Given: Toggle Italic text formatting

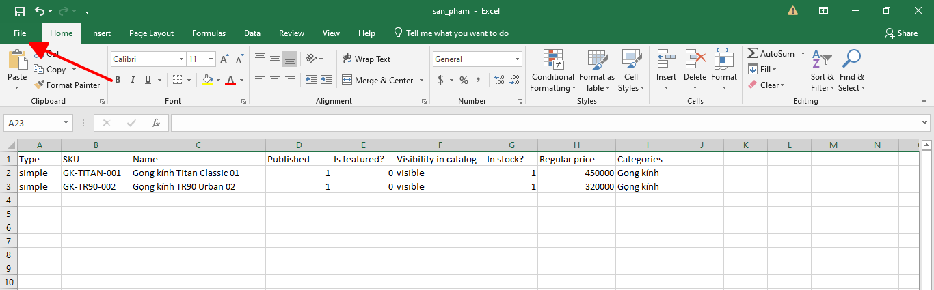Looking at the screenshot, I should coord(133,80).
